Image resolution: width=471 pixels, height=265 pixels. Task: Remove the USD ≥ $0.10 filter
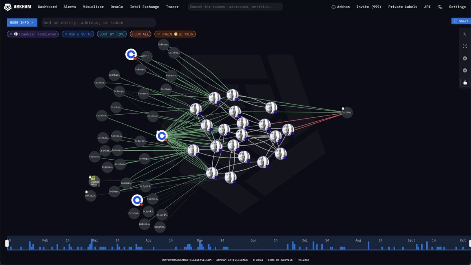point(66,34)
